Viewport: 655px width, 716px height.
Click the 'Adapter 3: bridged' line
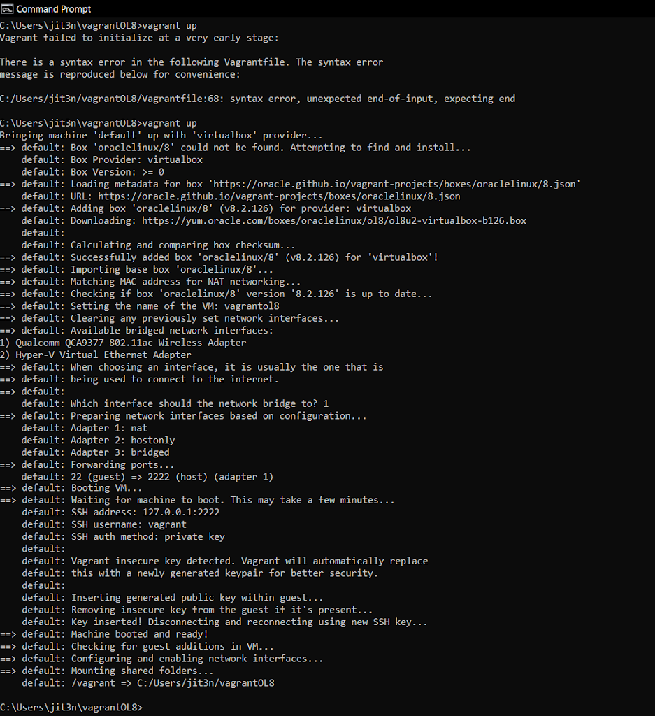click(95, 452)
